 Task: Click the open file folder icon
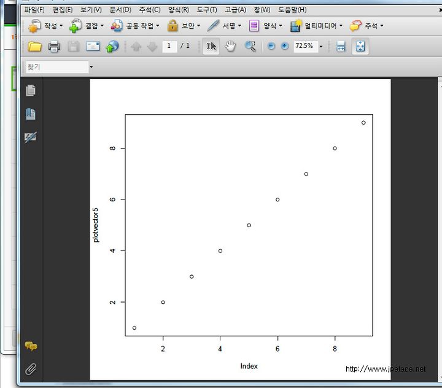(x=34, y=47)
